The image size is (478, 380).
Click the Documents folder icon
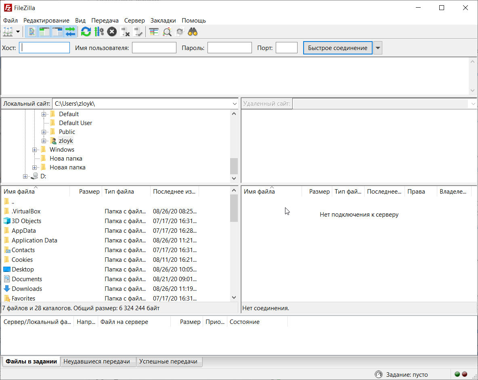[7, 279]
